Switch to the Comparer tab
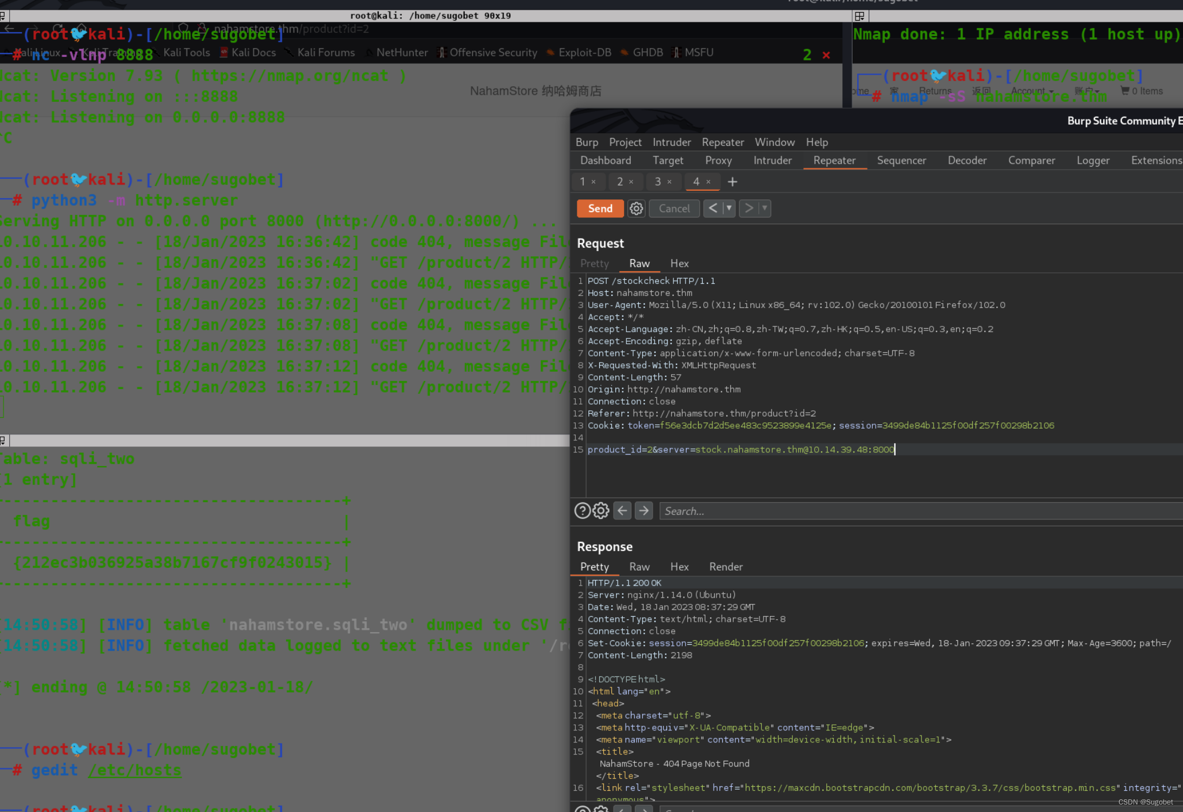 click(x=1031, y=160)
